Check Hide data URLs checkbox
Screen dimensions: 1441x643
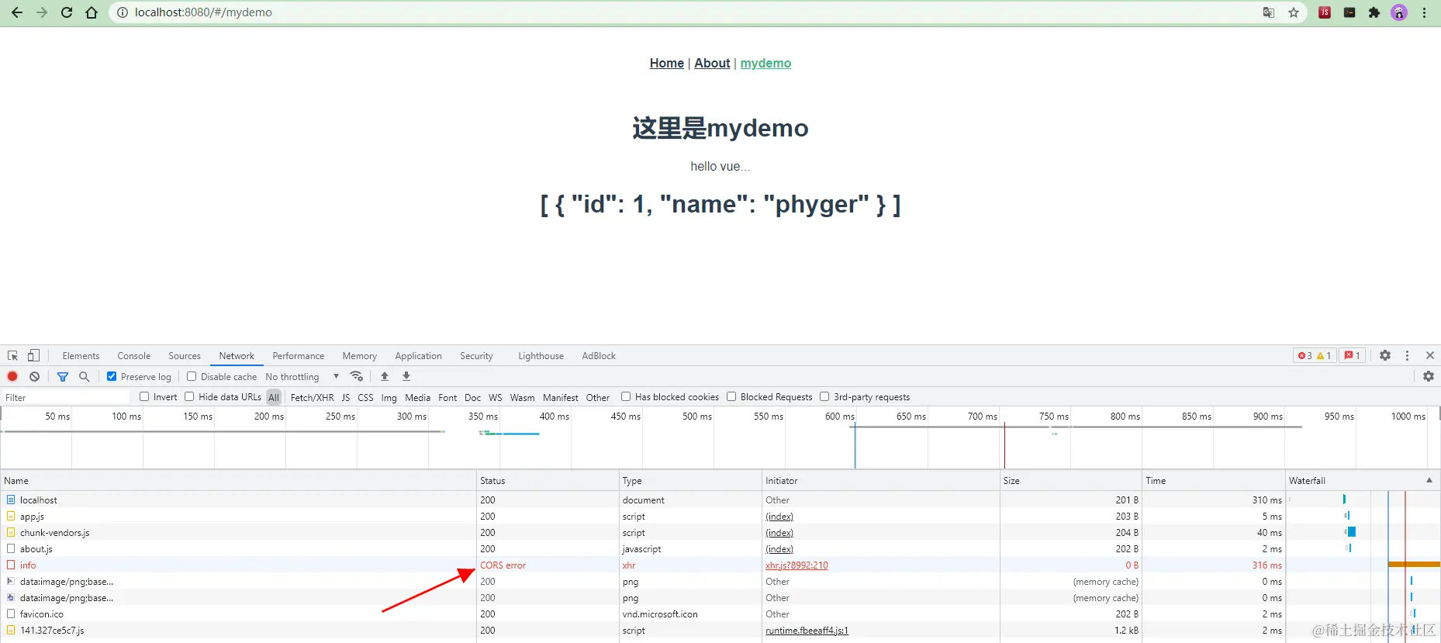click(x=189, y=396)
